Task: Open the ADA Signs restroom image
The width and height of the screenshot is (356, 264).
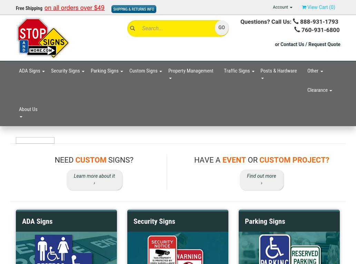Action: click(66, 248)
